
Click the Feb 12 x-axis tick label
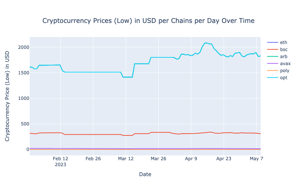pos(61,159)
